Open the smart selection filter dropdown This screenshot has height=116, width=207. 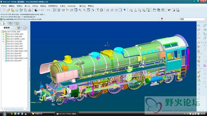click(x=193, y=19)
